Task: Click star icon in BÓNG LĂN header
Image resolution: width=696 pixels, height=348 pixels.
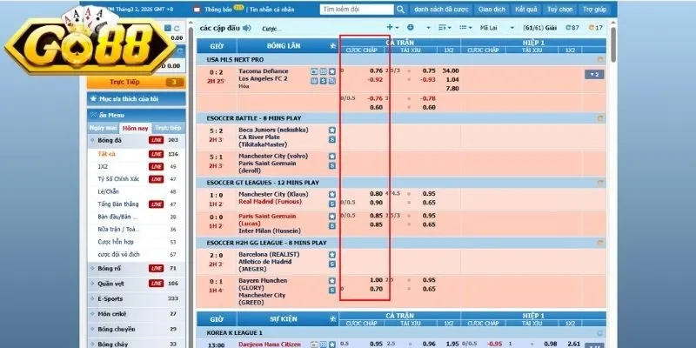Action: pos(333,46)
